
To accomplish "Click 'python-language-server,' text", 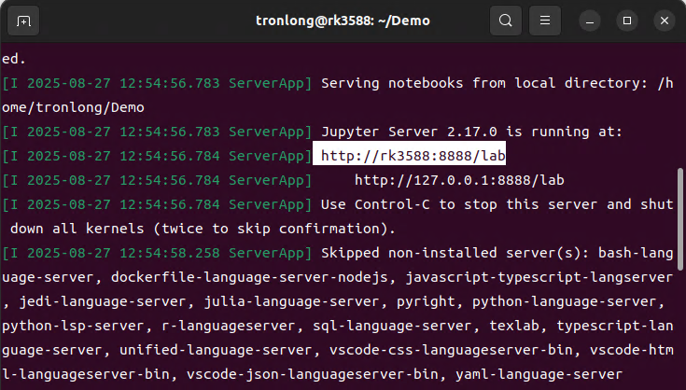I will point(568,301).
